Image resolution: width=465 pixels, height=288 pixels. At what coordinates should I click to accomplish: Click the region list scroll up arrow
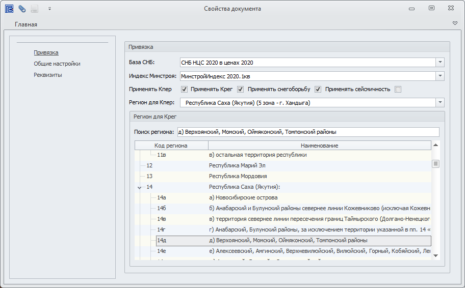[x=435, y=145]
